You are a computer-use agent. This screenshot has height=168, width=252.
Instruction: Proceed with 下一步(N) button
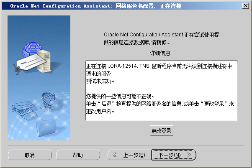pyautogui.click(x=174, y=155)
